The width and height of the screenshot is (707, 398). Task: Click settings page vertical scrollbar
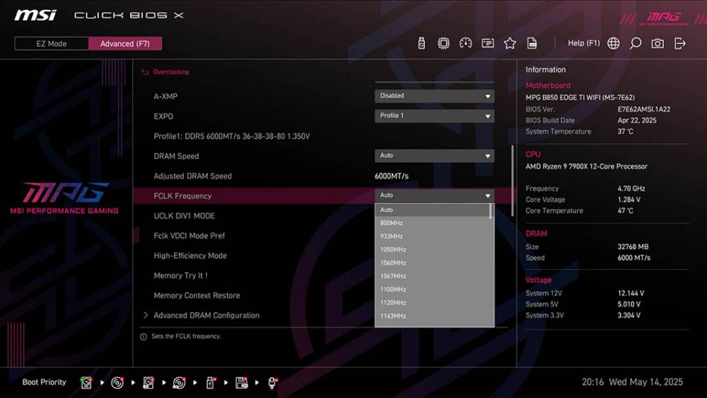(x=512, y=180)
